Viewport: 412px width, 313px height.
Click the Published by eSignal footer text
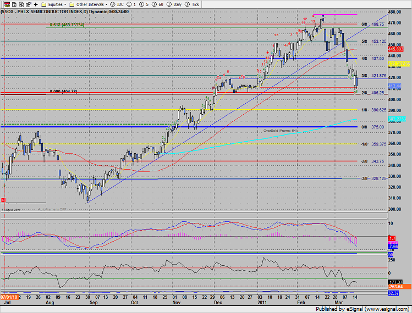[362, 309]
